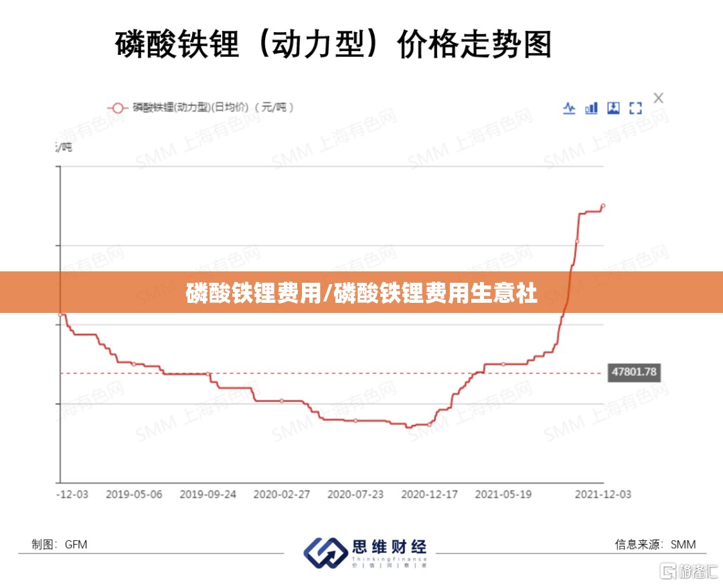The width and height of the screenshot is (723, 585).
Task: Select the 2019-09-24 axis date label
Action: [x=208, y=495]
